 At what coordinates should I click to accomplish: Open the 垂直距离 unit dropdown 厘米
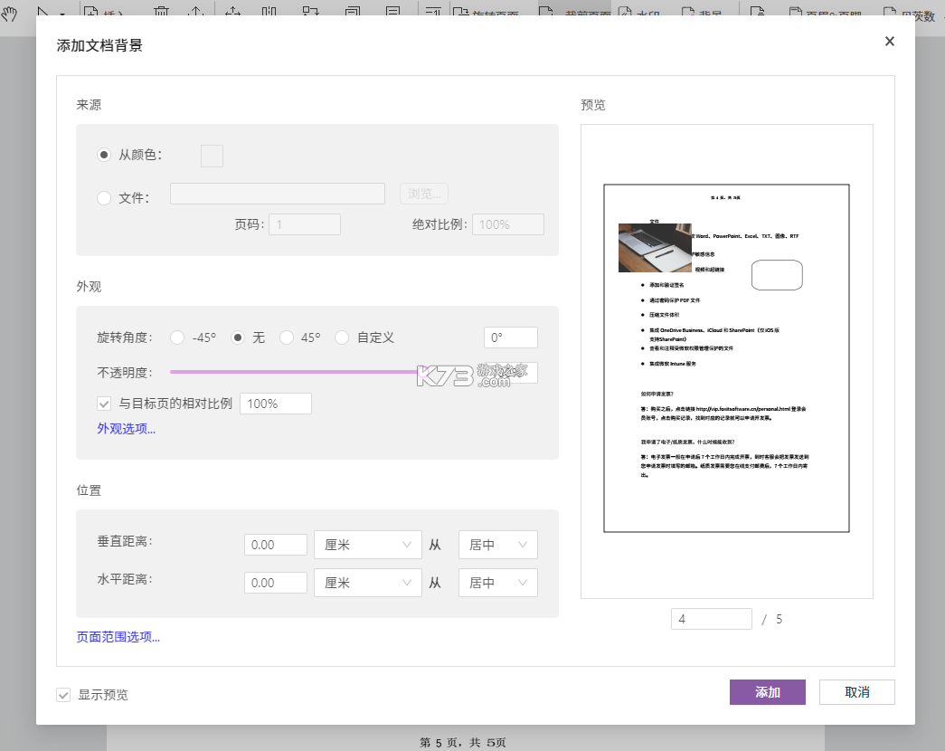(368, 545)
